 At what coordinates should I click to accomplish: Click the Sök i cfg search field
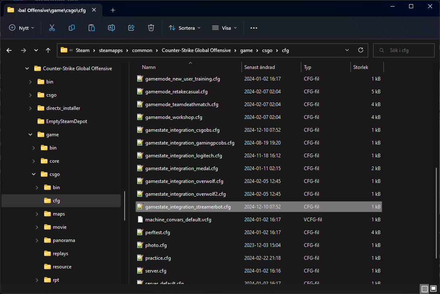tap(409, 50)
